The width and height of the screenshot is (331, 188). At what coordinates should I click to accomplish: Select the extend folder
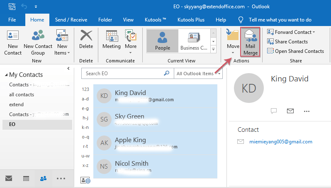16,105
